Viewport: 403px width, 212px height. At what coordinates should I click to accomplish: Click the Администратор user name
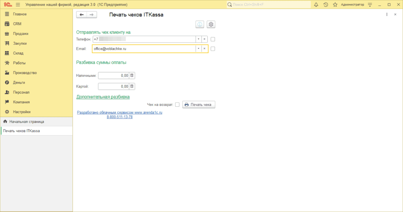352,5
